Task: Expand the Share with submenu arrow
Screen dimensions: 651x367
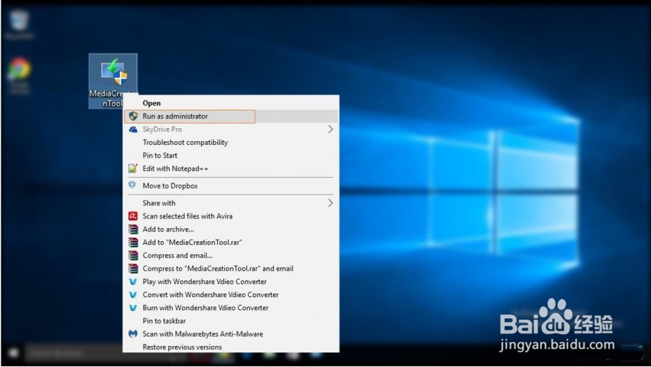Action: pyautogui.click(x=331, y=203)
